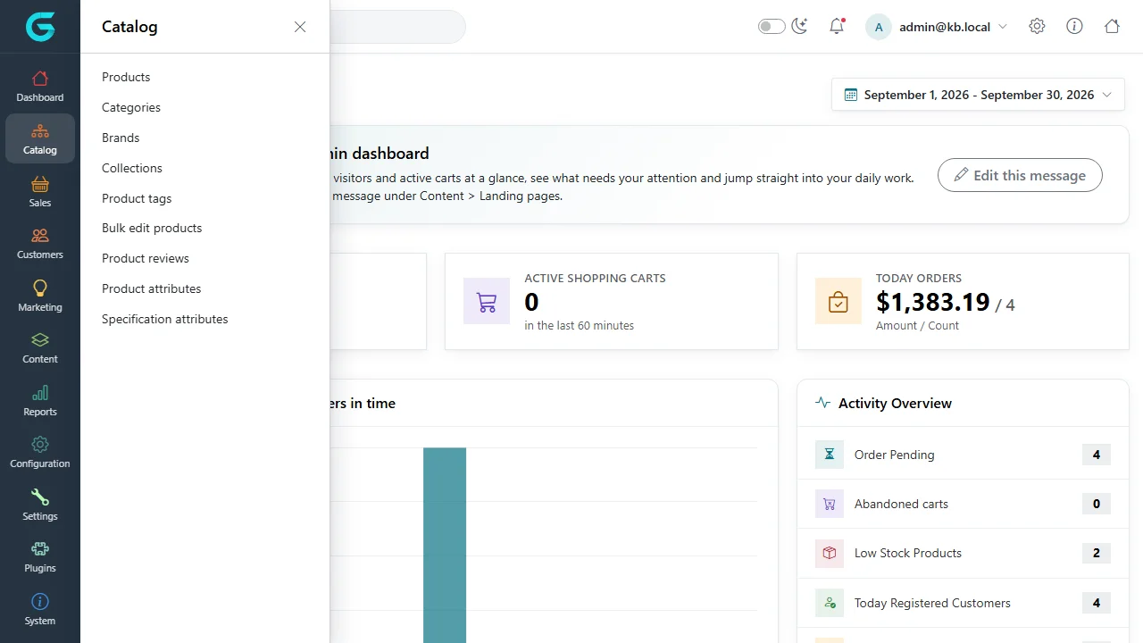Image resolution: width=1143 pixels, height=643 pixels.
Task: Open Today Registered Customers row
Action: click(963, 603)
